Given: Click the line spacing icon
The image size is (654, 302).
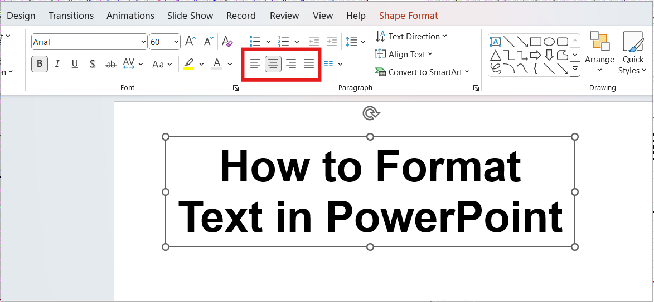Looking at the screenshot, I should [351, 41].
